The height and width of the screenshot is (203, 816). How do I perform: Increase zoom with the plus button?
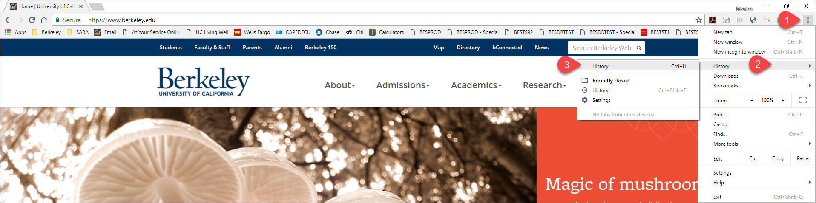pos(783,100)
